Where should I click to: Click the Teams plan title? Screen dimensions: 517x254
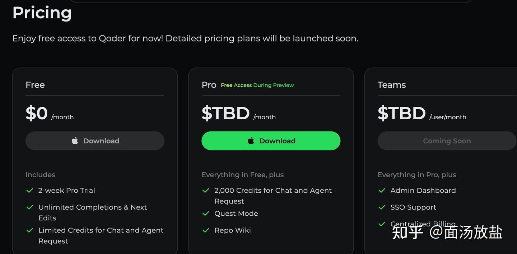pos(392,85)
